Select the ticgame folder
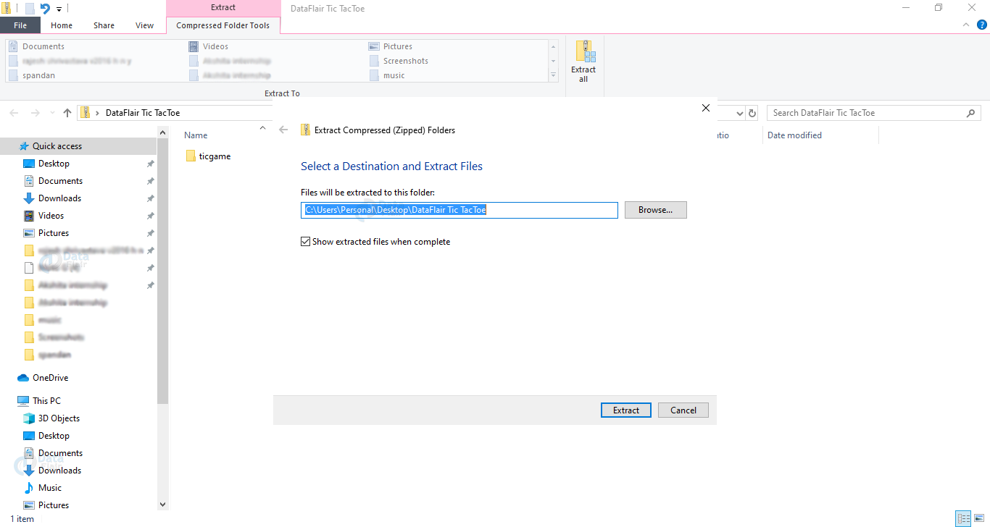This screenshot has width=990, height=527. pyautogui.click(x=209, y=156)
